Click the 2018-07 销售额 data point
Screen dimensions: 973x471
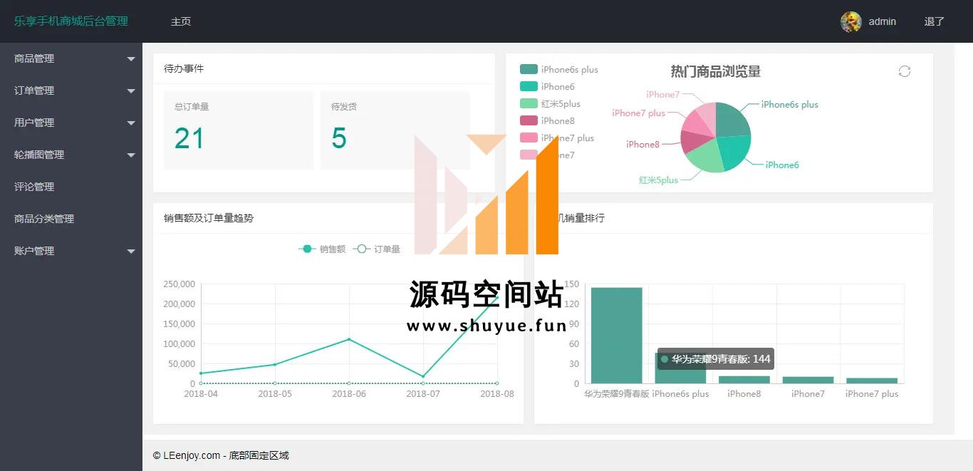423,376
